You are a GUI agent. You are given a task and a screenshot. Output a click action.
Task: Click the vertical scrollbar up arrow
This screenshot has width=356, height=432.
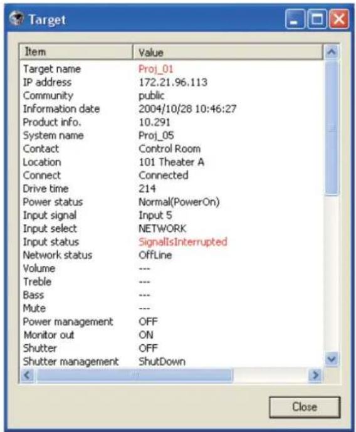[x=332, y=51]
